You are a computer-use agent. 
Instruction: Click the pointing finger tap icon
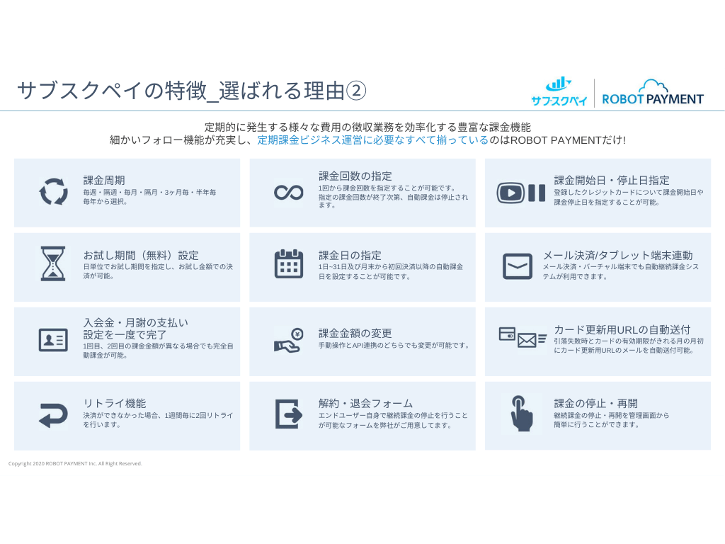pyautogui.click(x=523, y=413)
